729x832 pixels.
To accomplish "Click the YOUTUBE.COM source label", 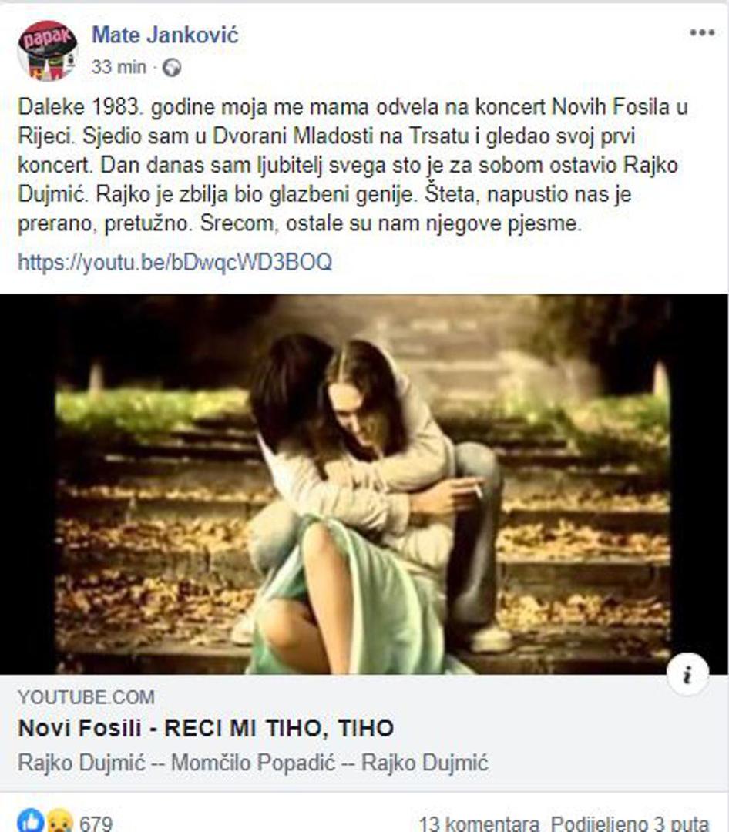I will coord(86,697).
